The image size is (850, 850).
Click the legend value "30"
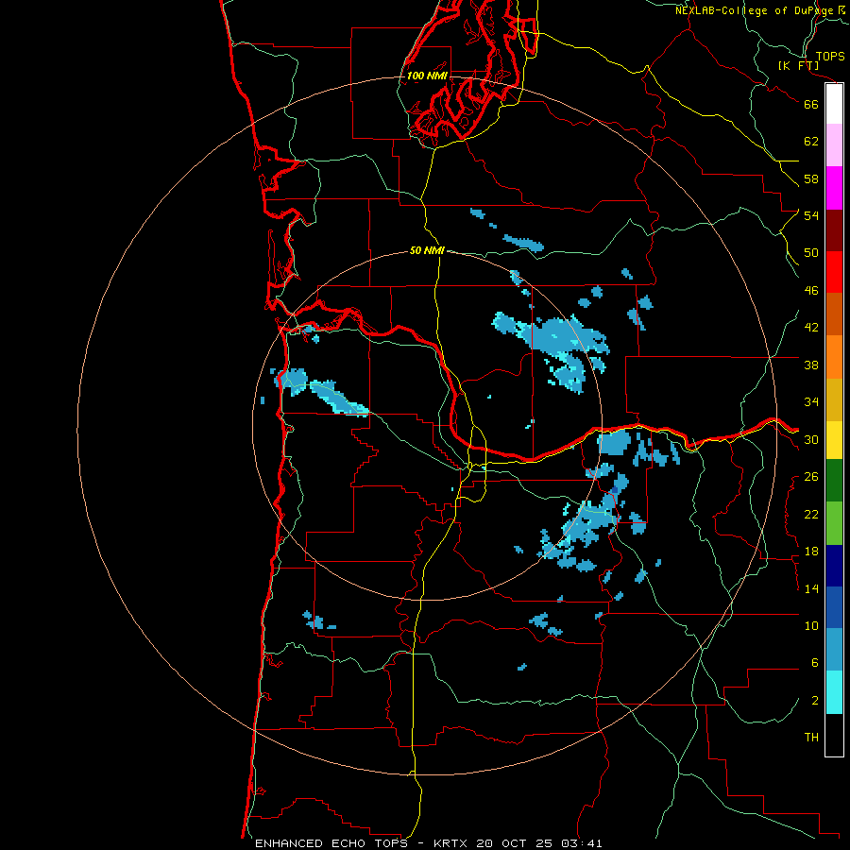[x=811, y=439]
